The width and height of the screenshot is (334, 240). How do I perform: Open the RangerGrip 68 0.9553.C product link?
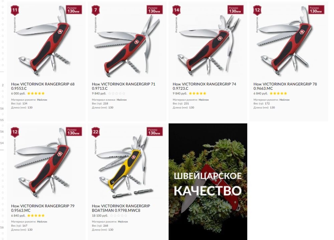[x=43, y=86]
